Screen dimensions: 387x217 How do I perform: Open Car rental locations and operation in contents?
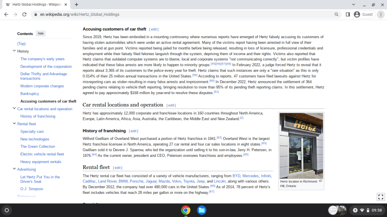tap(45, 109)
